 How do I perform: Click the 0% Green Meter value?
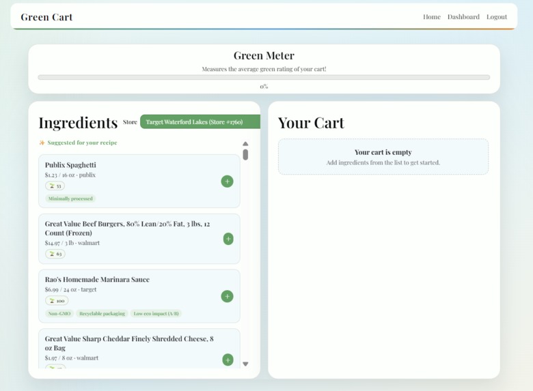click(264, 87)
